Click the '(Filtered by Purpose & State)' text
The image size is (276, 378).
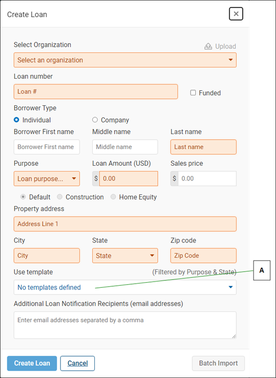tap(194, 272)
